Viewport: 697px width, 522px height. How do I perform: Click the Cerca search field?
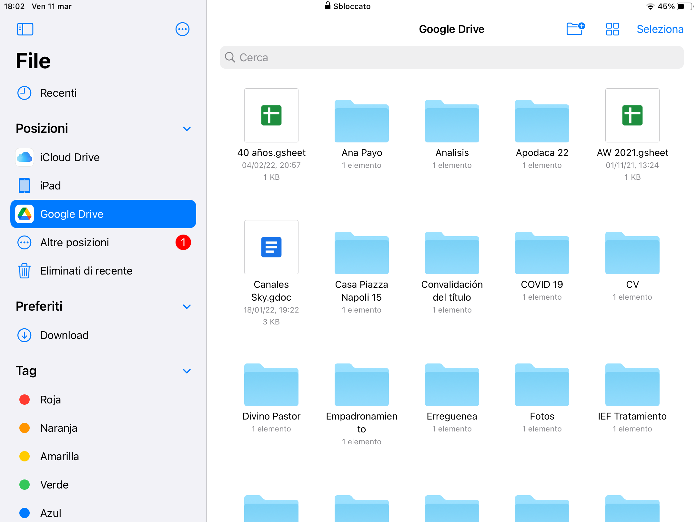point(452,57)
